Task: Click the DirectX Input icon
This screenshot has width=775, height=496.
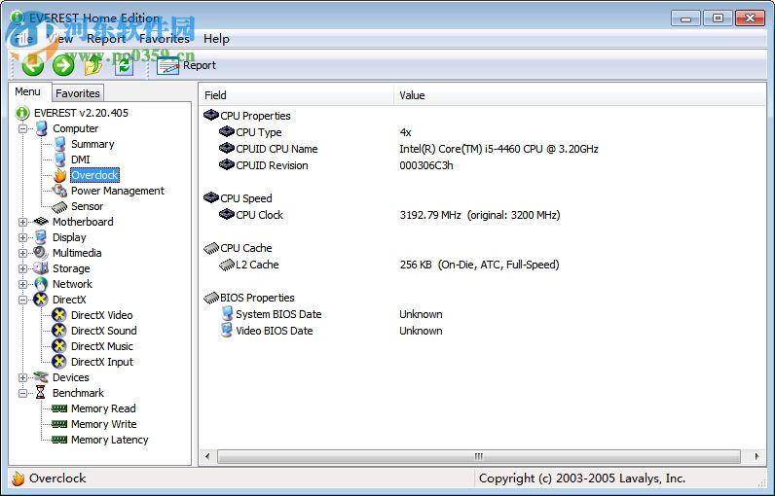Action: (x=59, y=362)
